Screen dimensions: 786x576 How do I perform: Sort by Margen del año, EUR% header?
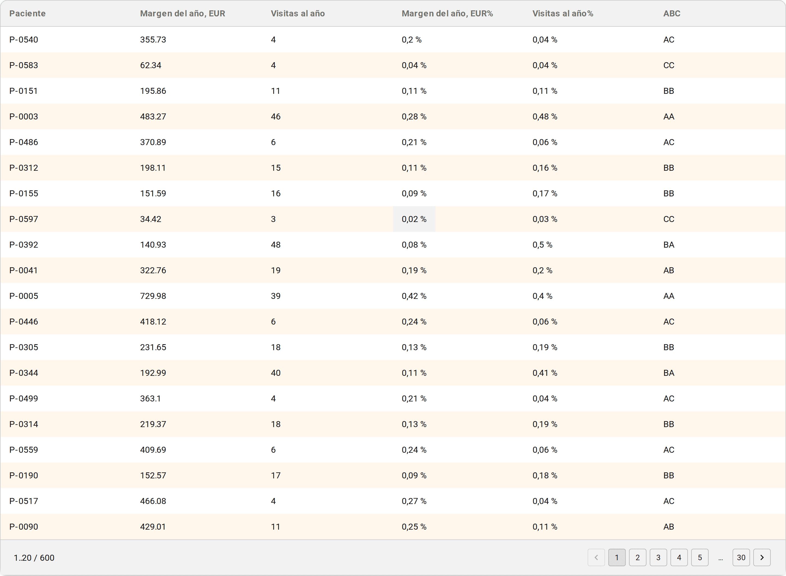pos(447,14)
